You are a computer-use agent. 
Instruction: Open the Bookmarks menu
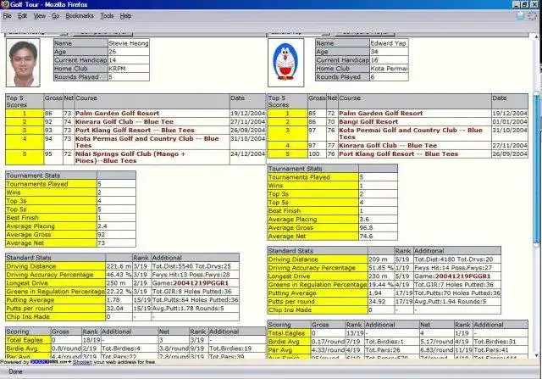[x=80, y=16]
